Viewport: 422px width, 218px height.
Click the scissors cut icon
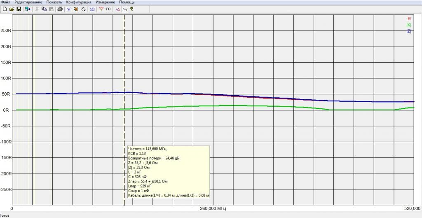(37, 9)
